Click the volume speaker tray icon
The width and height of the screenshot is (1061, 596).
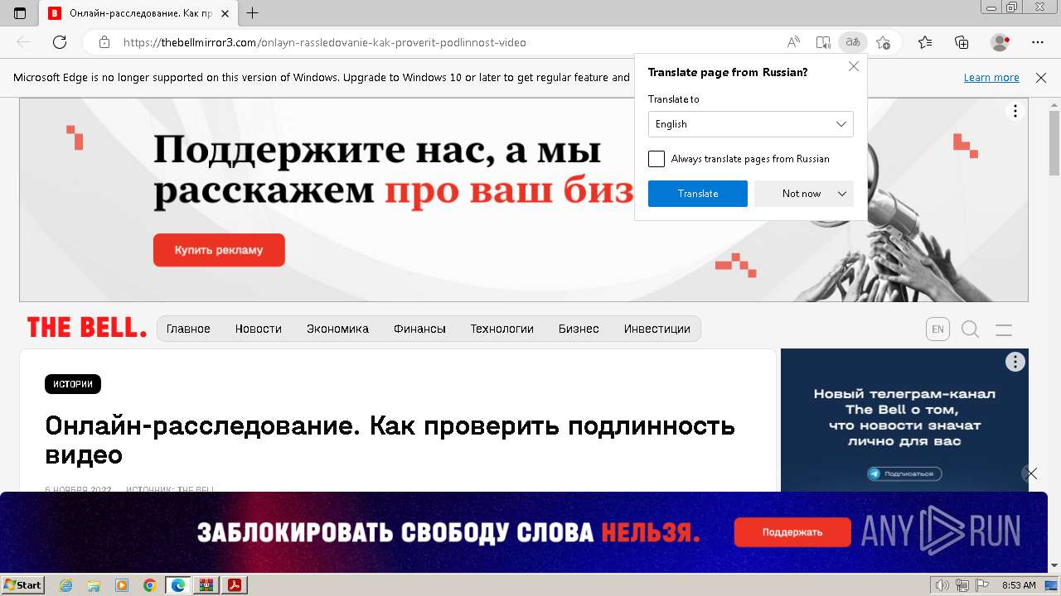tap(942, 585)
